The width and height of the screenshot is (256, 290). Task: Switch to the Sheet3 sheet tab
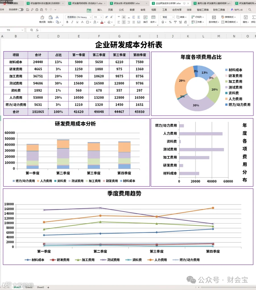40,287
